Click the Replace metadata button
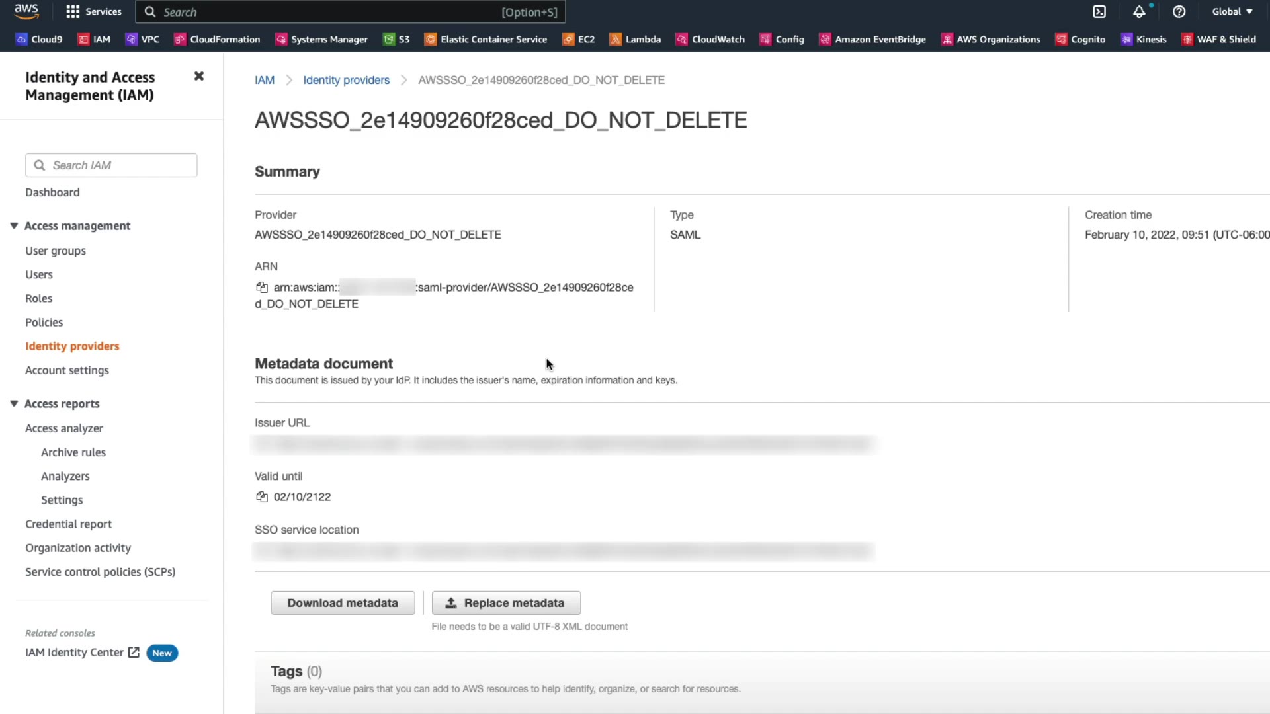This screenshot has height=714, width=1270. tap(506, 603)
